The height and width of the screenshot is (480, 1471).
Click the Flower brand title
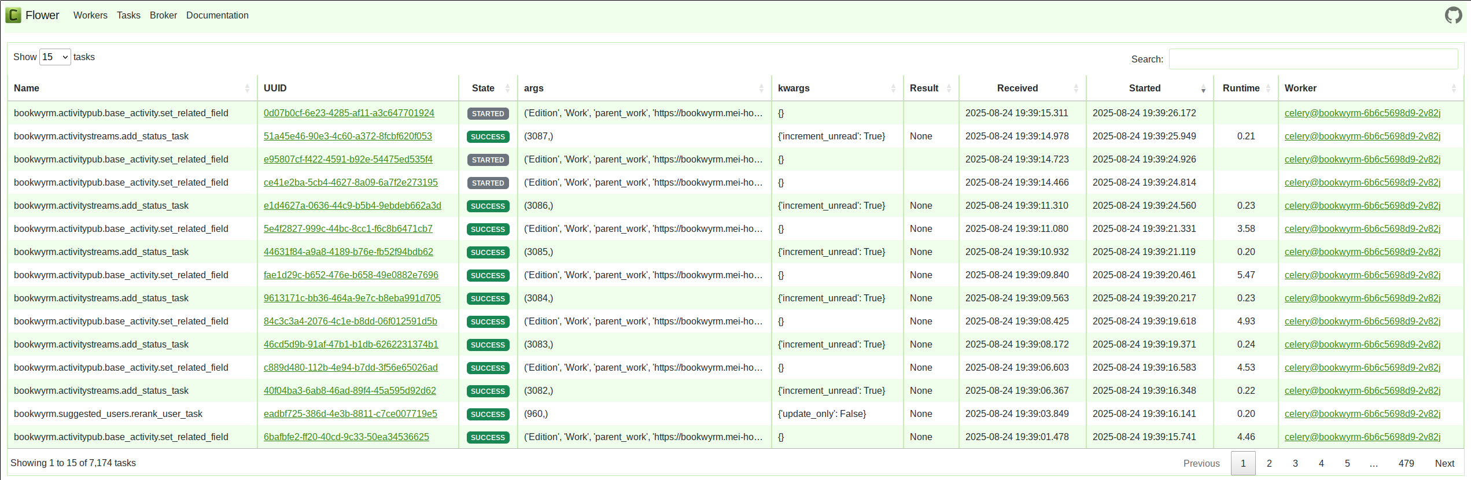tap(42, 15)
